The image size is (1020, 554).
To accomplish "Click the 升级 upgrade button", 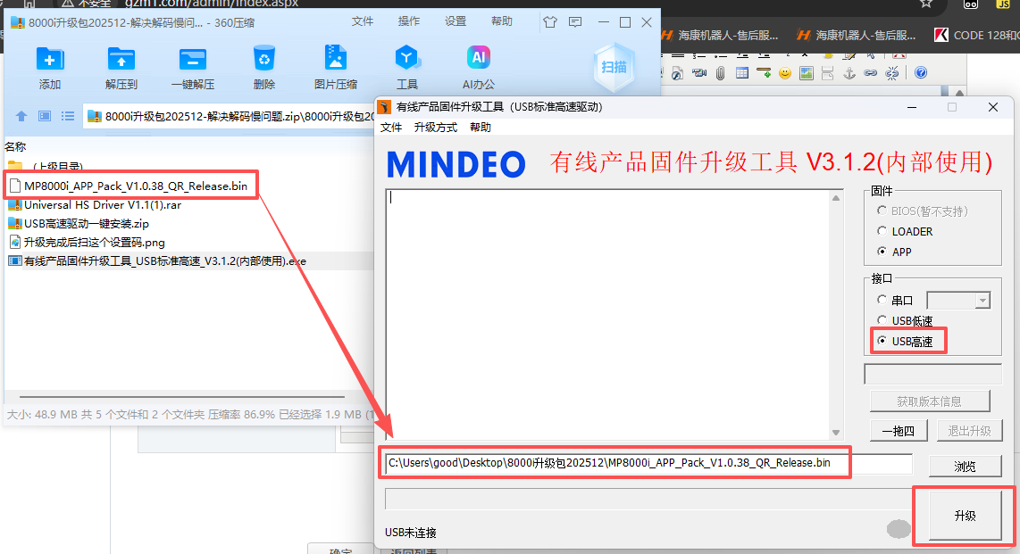I will tap(965, 517).
